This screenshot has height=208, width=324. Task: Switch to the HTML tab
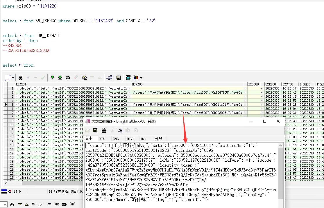click(x=130, y=139)
